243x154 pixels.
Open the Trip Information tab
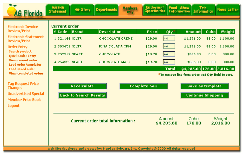tap(203, 9)
